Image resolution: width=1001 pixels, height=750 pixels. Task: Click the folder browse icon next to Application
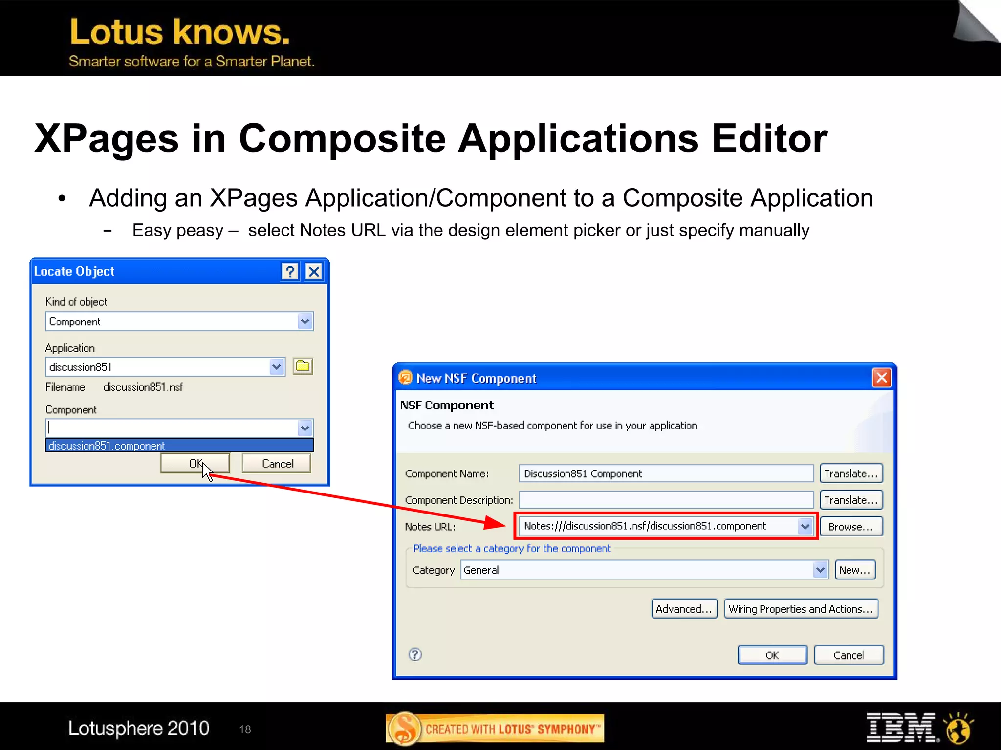(x=303, y=366)
